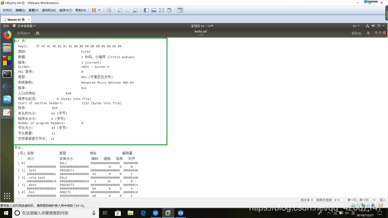388x218 pixels.
Task: Click the 'ELF64' value text
Action: [85, 52]
